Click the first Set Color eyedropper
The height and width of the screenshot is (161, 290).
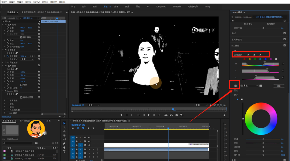pyautogui.click(x=248, y=55)
